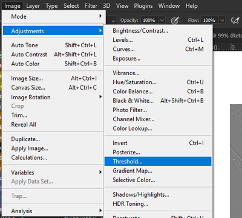
Task: Click the Opacity 100% input field
Action: [149, 21]
